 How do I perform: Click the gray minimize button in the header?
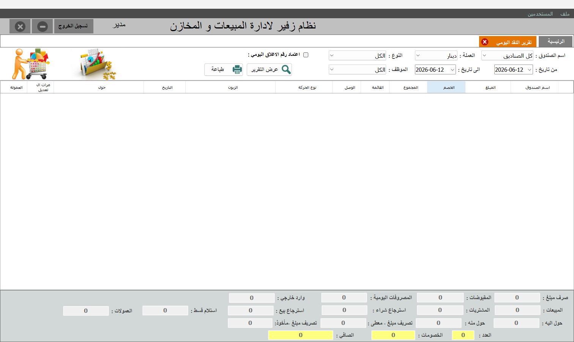(43, 27)
